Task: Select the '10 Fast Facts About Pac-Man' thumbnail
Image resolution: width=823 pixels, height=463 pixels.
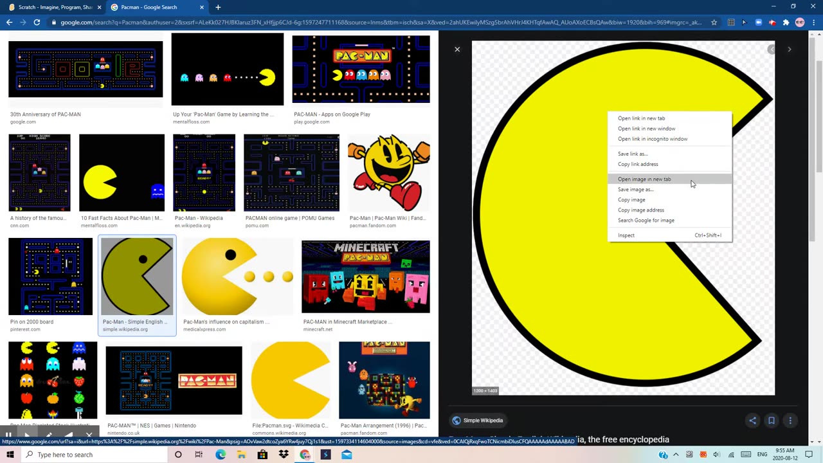Action: [x=122, y=172]
